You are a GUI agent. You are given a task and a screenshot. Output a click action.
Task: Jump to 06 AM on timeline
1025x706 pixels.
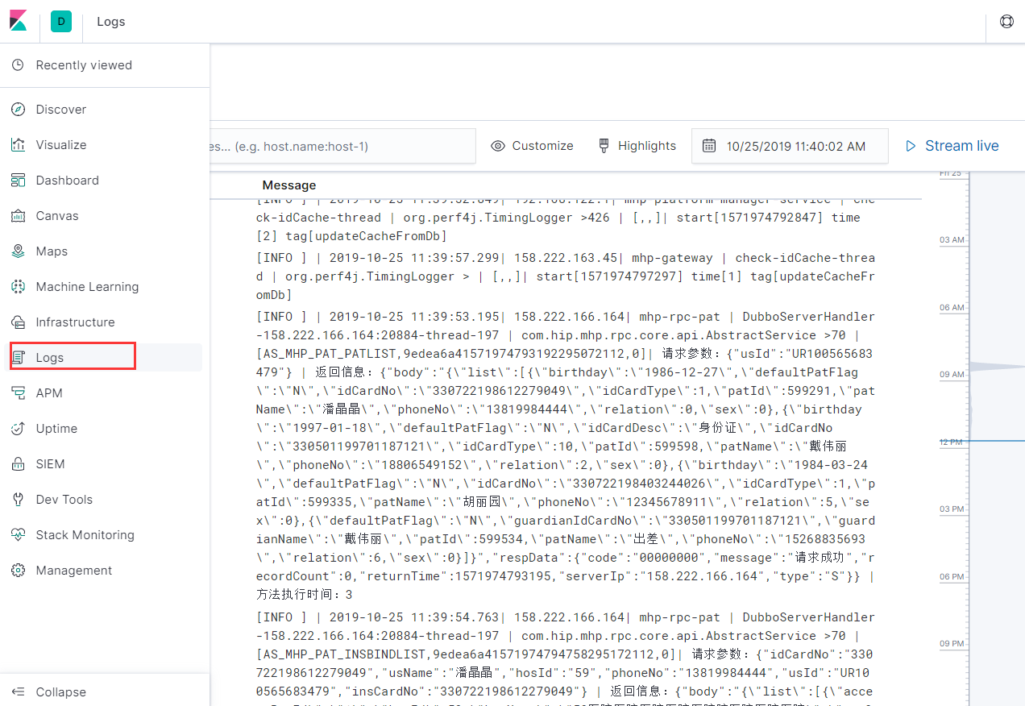(x=952, y=308)
